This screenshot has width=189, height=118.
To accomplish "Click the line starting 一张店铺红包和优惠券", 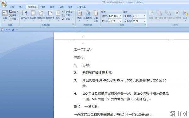I will tap(112, 114).
